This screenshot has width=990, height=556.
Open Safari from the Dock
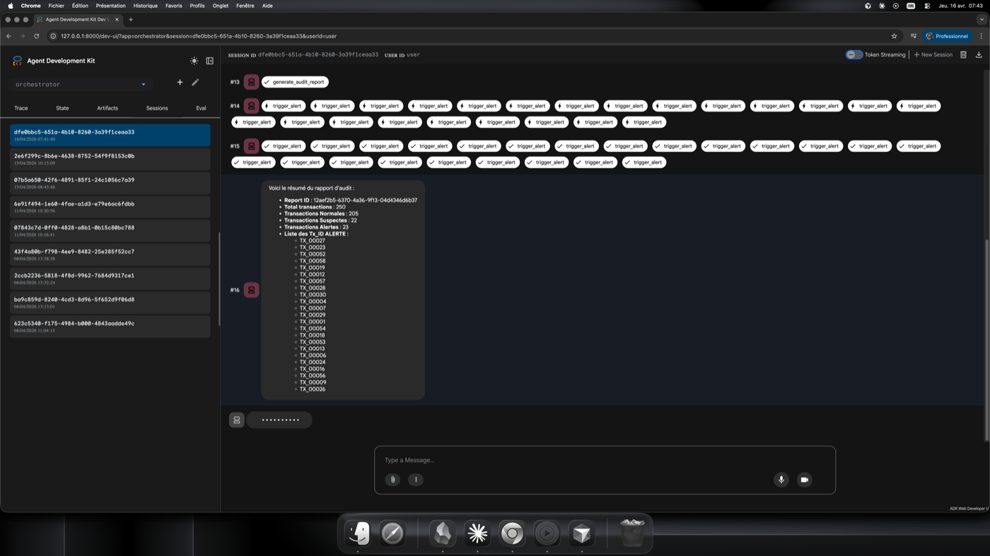click(392, 533)
